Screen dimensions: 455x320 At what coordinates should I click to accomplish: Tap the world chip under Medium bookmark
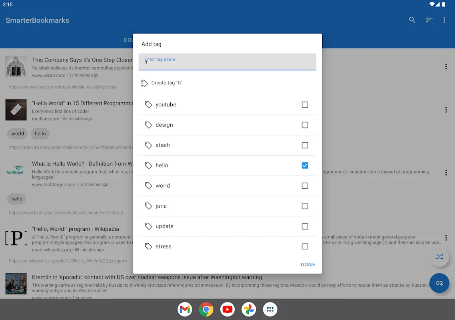(x=18, y=134)
